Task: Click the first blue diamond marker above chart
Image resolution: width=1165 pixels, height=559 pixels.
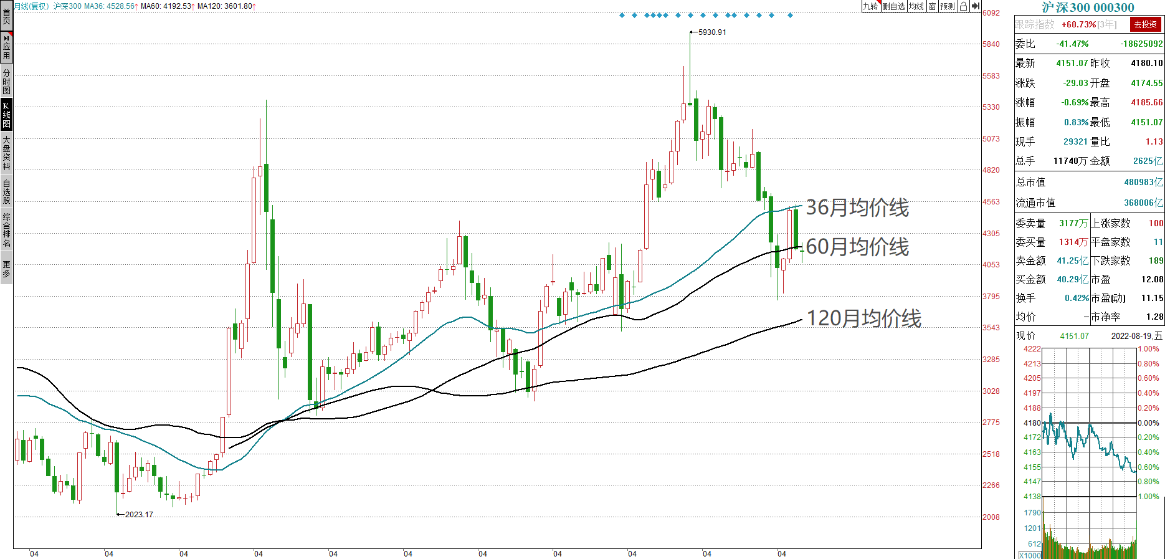Action: [622, 16]
